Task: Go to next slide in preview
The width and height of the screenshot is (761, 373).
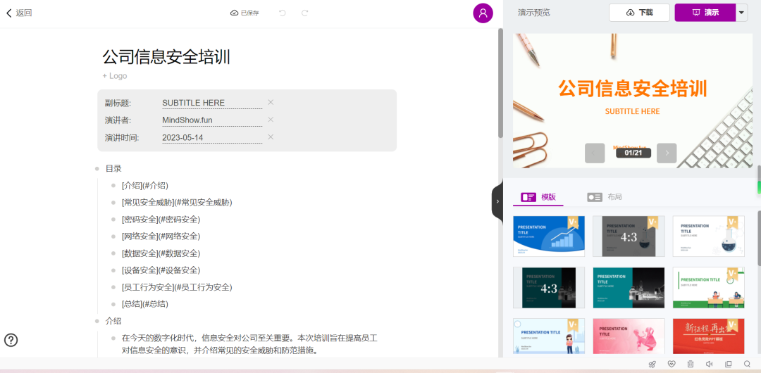Action: pyautogui.click(x=667, y=153)
